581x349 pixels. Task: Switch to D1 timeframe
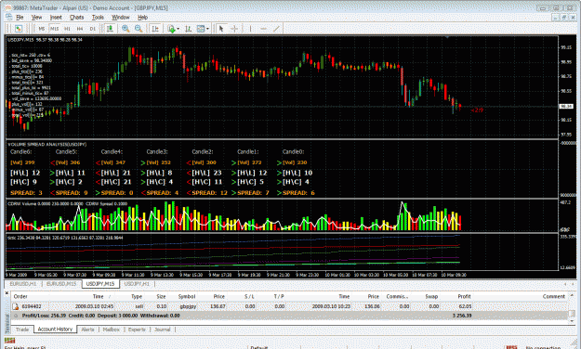coord(93,29)
